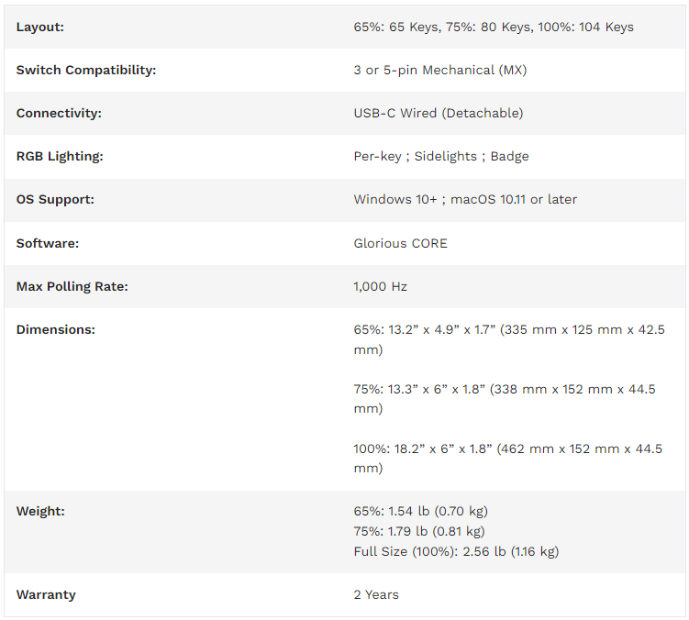The height and width of the screenshot is (620, 689).
Task: Click the Max Polling Rate: label
Action: pos(72,286)
